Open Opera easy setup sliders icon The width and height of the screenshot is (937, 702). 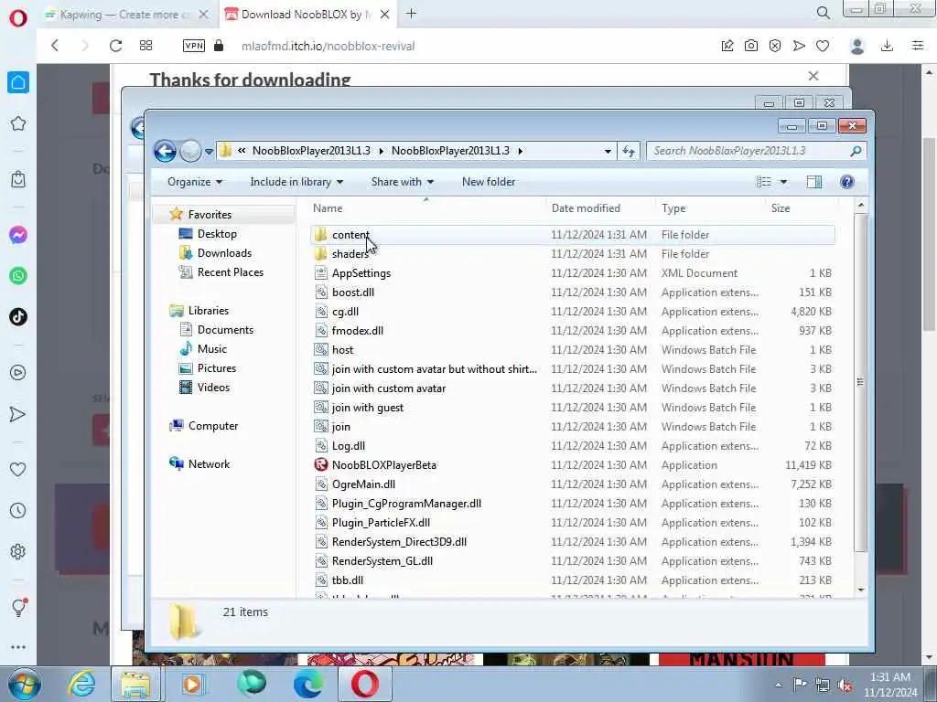coord(918,46)
